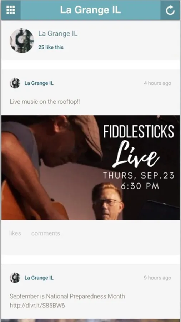181x322 pixels.
Task: Open author name on Preparedness Month post
Action: [x=39, y=278]
